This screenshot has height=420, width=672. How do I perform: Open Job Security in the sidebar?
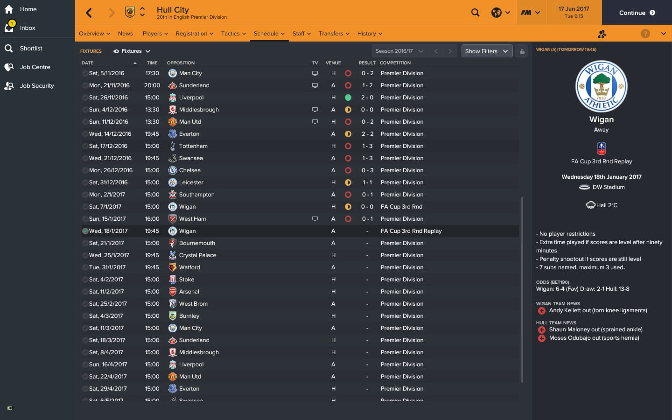37,86
